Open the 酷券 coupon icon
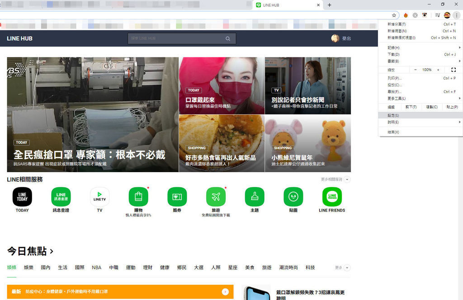 coord(177,197)
